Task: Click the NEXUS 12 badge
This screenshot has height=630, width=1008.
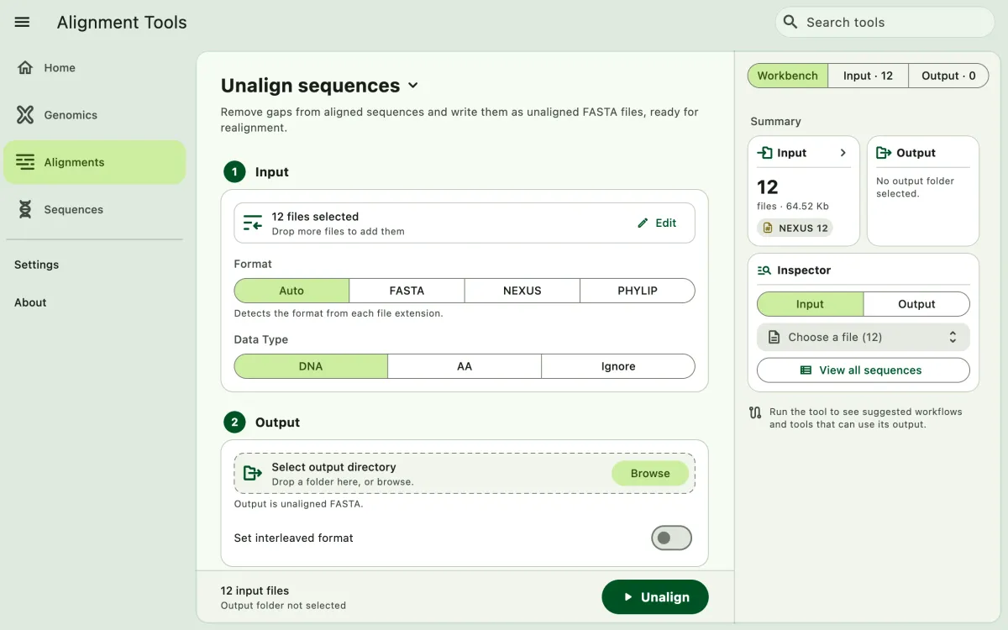Action: (x=795, y=228)
